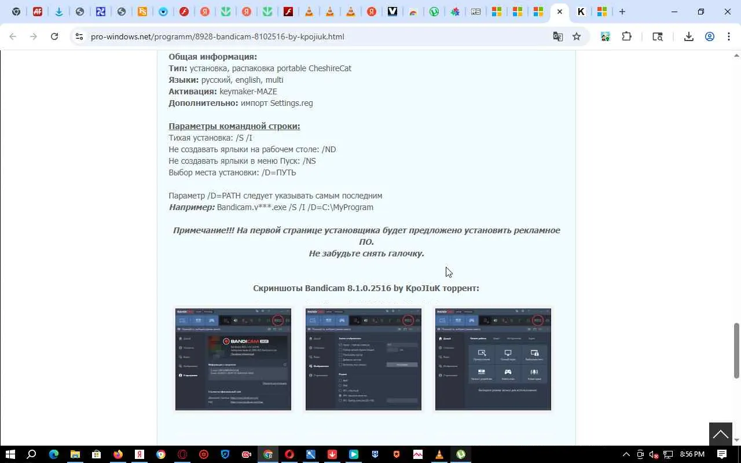Viewport: 741px width, 463px height.
Task: Click the text 'установка, распаковка portable CheshireCat'
Action: [270, 68]
